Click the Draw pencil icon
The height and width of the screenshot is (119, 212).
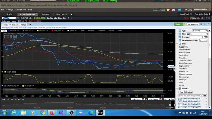click(x=180, y=44)
